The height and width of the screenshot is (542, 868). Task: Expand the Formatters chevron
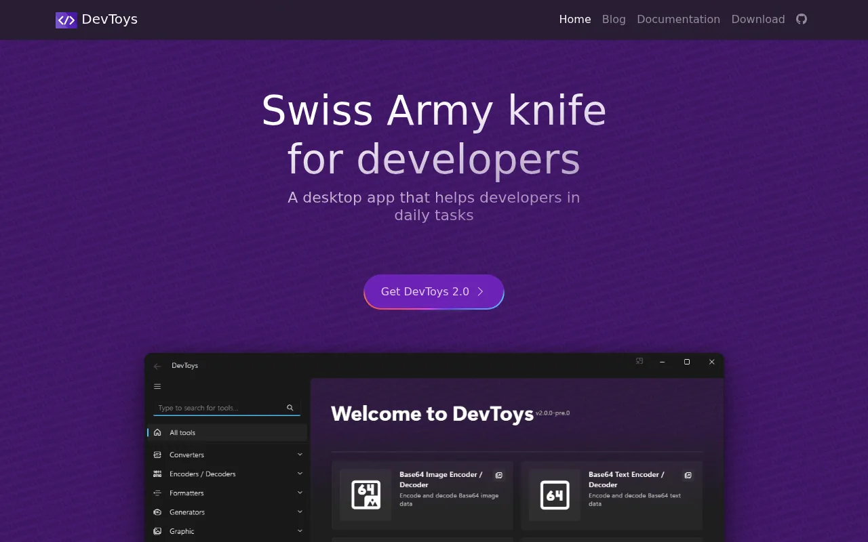[300, 493]
